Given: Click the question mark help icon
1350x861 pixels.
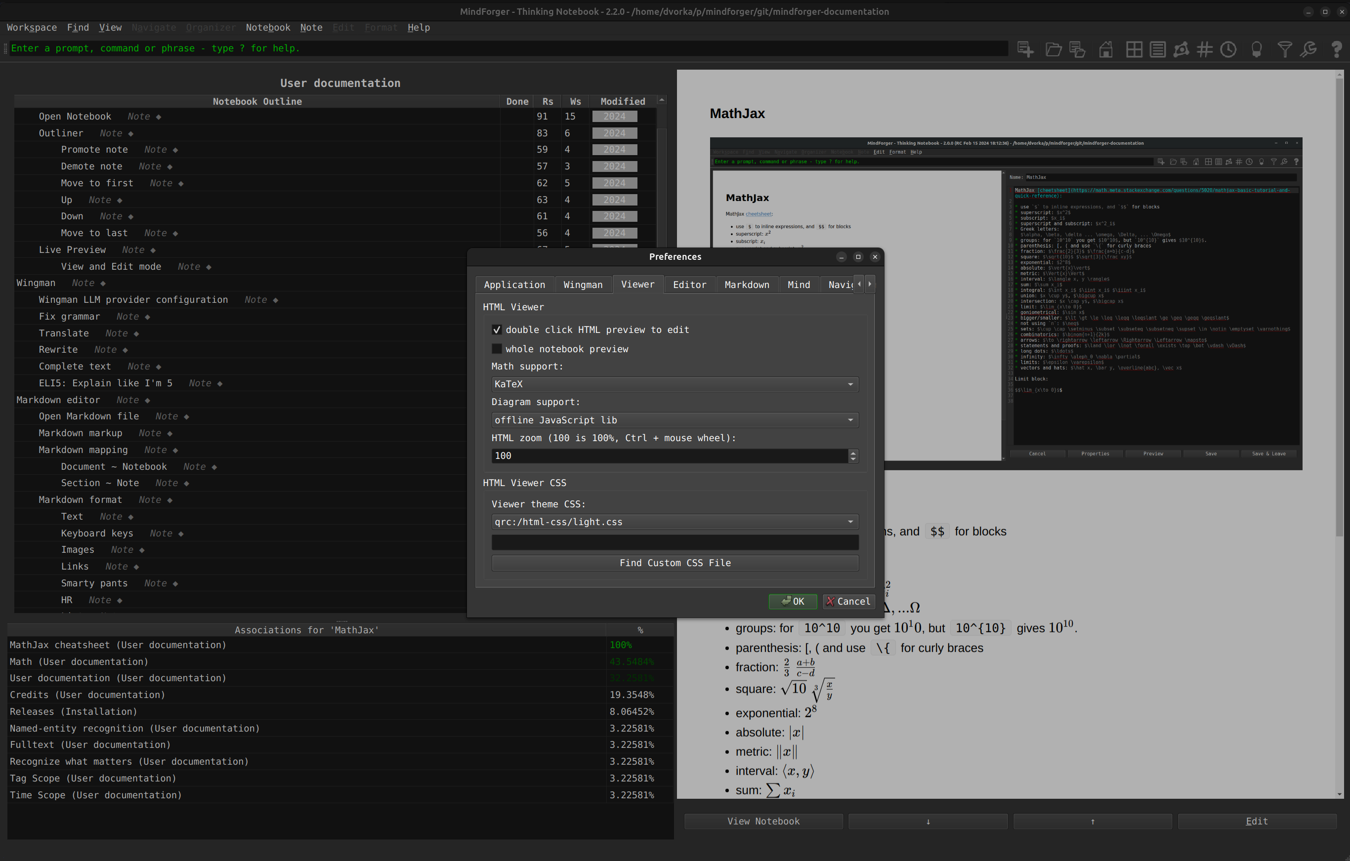Looking at the screenshot, I should coord(1336,49).
